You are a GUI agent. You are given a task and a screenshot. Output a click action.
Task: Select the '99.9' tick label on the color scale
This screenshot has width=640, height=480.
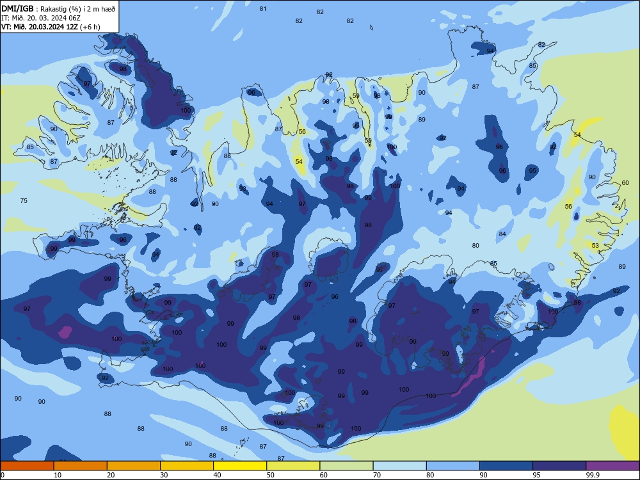593,475
